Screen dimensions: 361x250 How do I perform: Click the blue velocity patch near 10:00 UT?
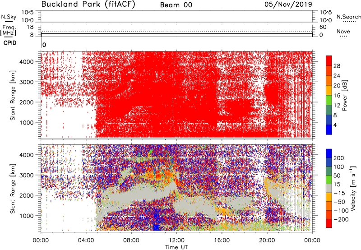click(x=156, y=221)
